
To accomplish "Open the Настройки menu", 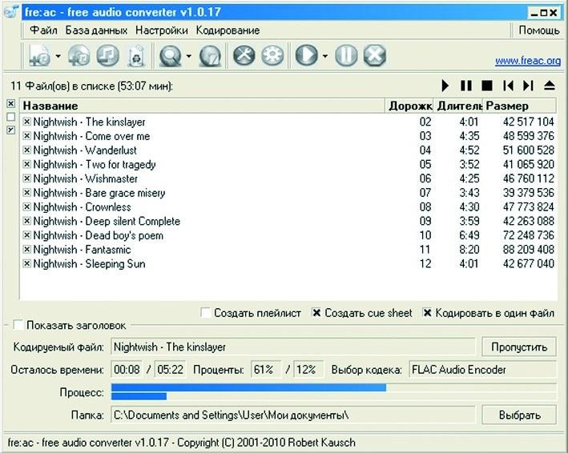I will [x=162, y=30].
